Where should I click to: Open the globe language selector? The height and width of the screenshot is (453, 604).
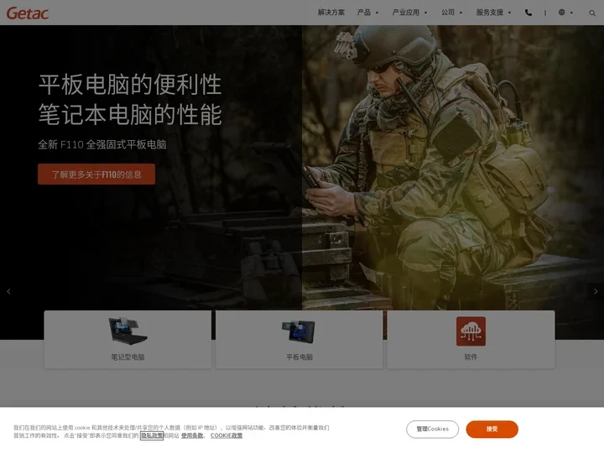(x=565, y=13)
